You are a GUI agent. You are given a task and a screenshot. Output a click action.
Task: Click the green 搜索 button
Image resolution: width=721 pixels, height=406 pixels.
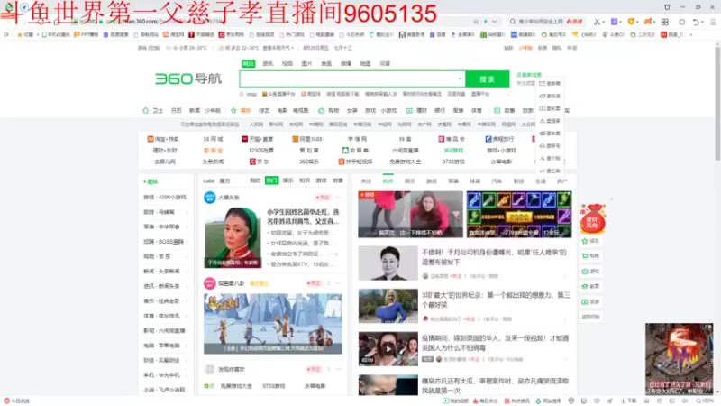pyautogui.click(x=488, y=78)
